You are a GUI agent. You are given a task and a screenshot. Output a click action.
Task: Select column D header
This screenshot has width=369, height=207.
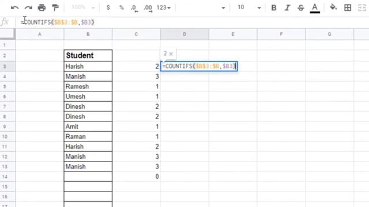[x=184, y=34]
